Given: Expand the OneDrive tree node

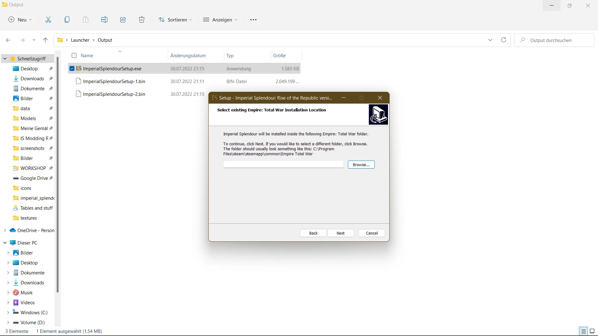Looking at the screenshot, I should point(5,231).
